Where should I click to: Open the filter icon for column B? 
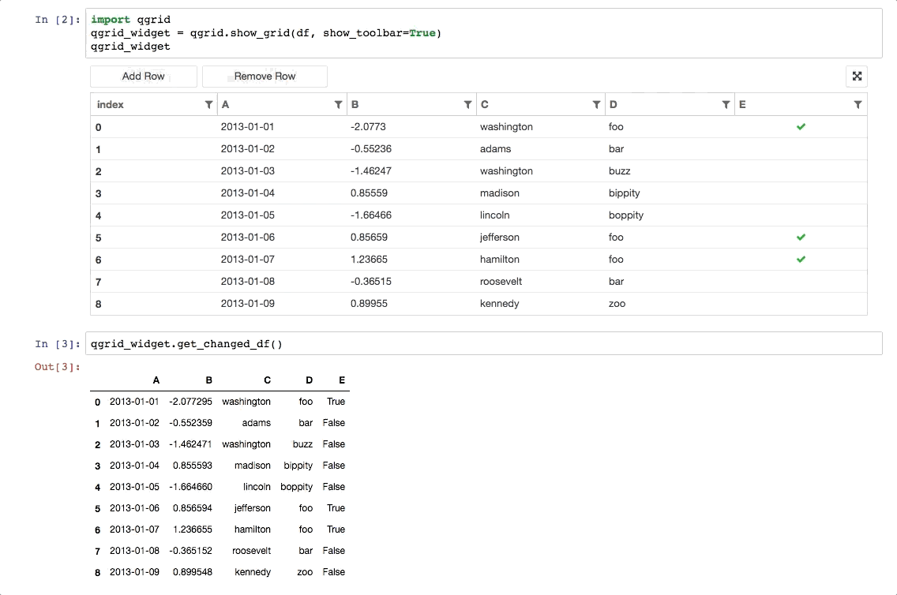468,105
